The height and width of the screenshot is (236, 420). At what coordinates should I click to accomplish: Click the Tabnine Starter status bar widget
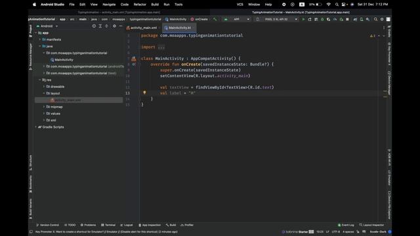pyautogui.click(x=297, y=231)
